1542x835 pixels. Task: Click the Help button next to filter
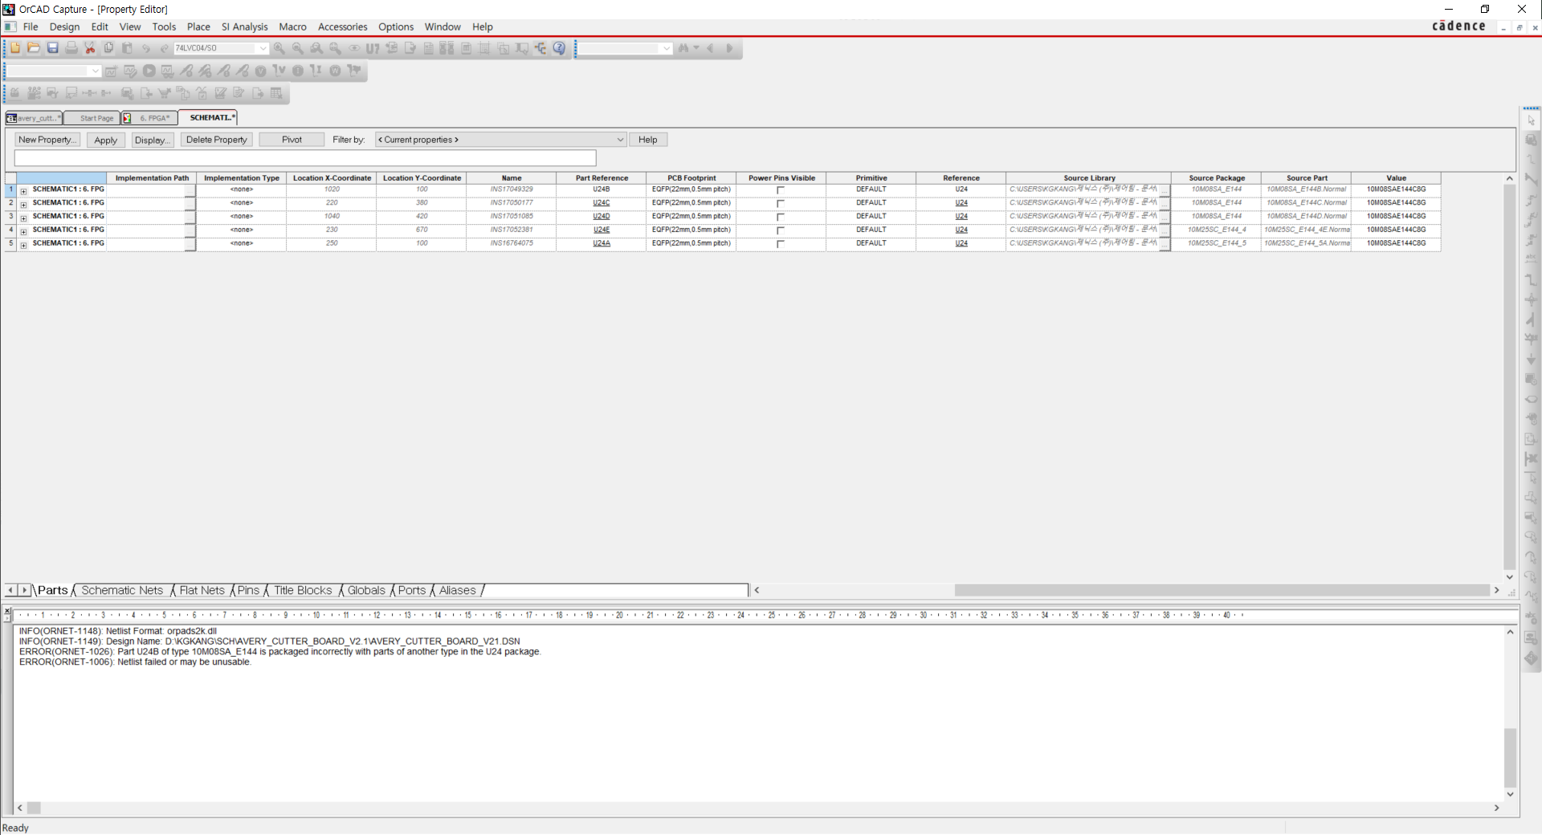click(x=648, y=140)
